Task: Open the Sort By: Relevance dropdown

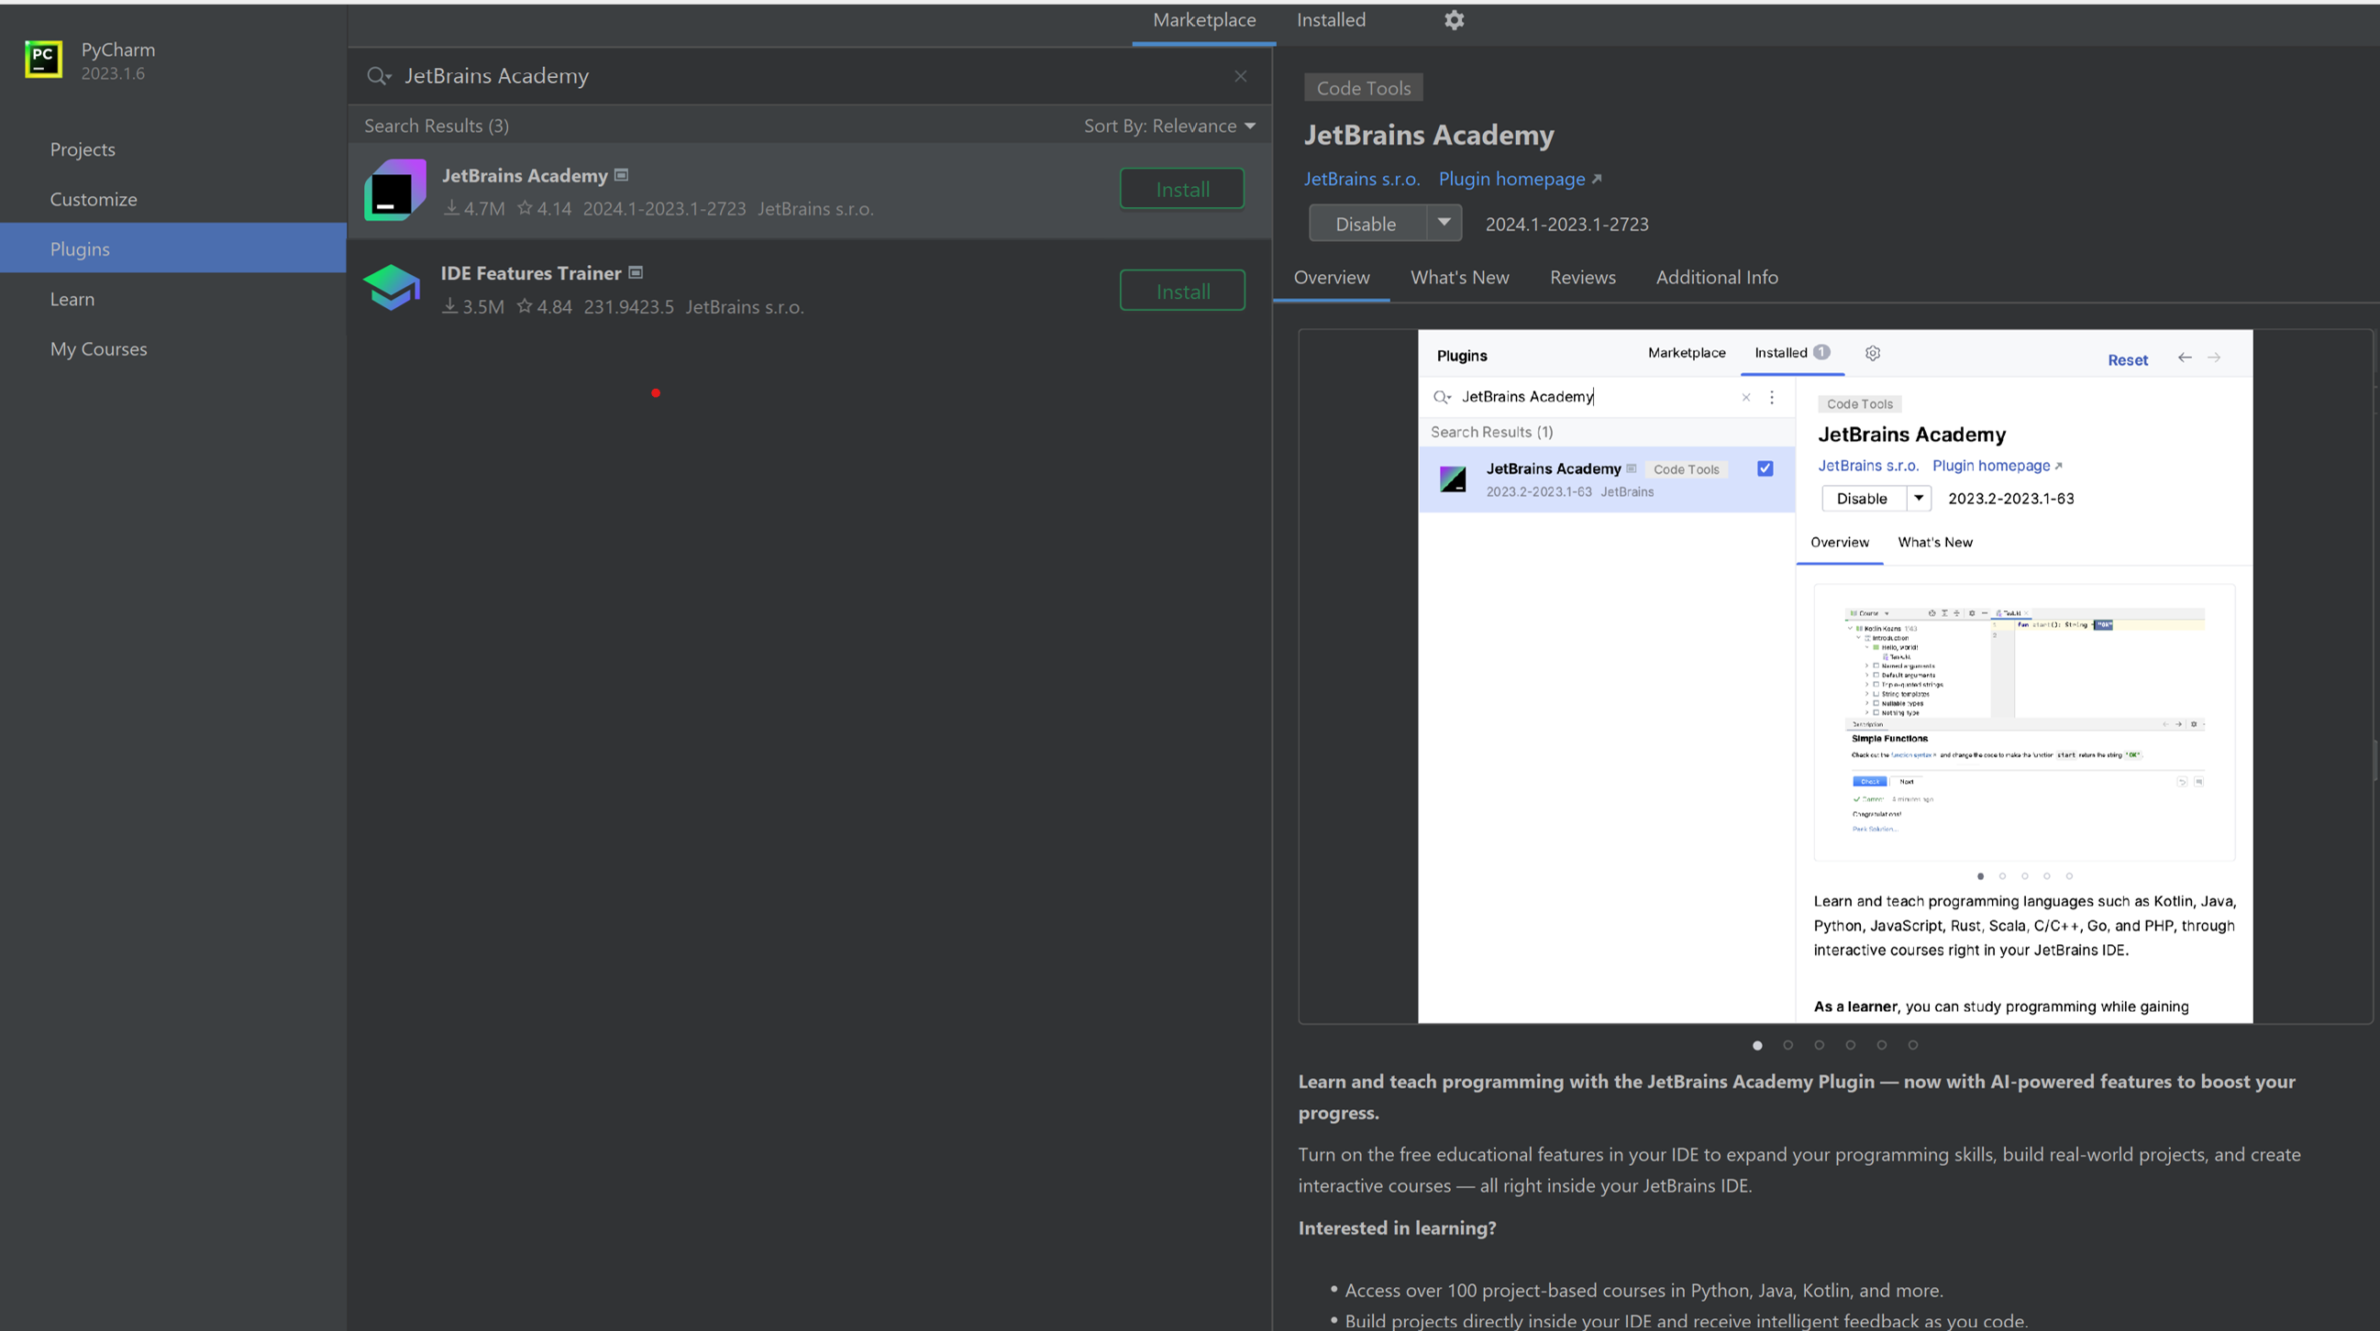Action: (1169, 126)
